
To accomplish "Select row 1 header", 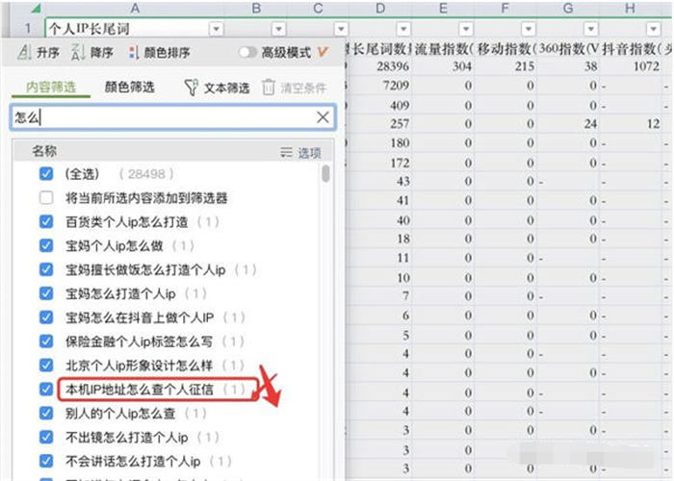I will tap(27, 28).
